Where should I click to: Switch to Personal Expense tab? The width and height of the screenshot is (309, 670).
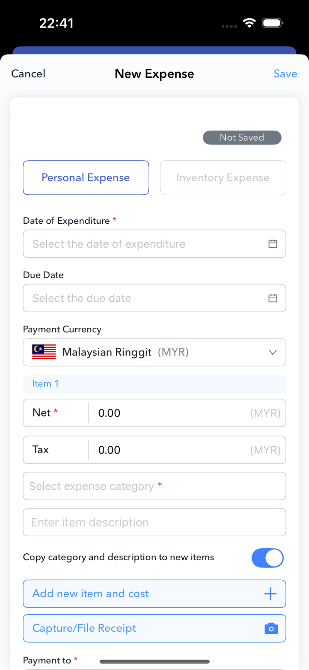coord(86,178)
